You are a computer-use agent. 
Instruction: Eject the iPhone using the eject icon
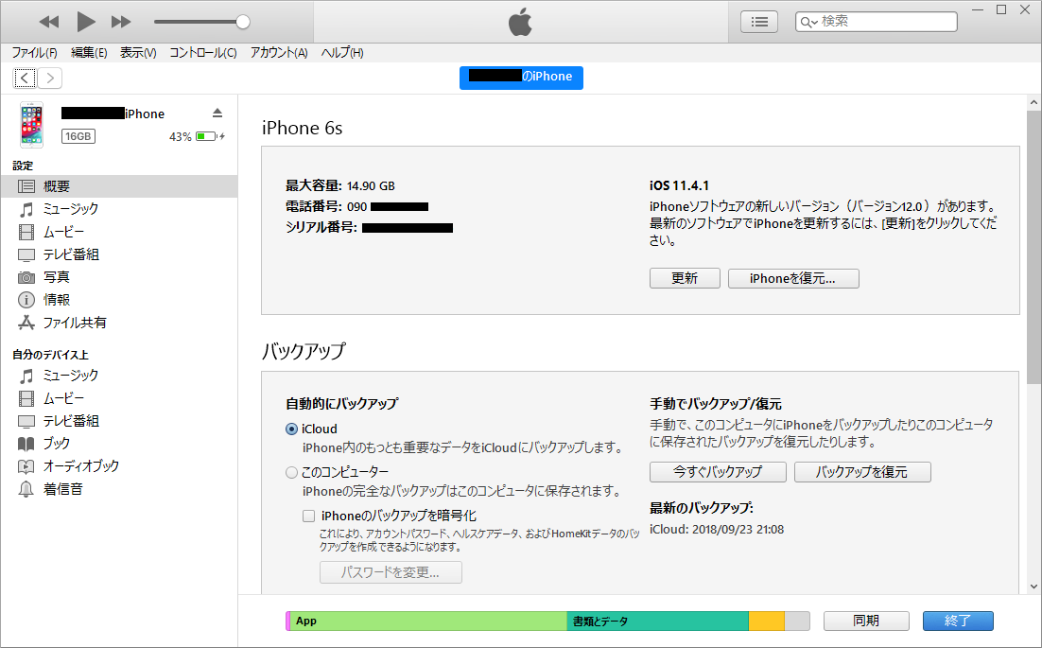click(217, 113)
